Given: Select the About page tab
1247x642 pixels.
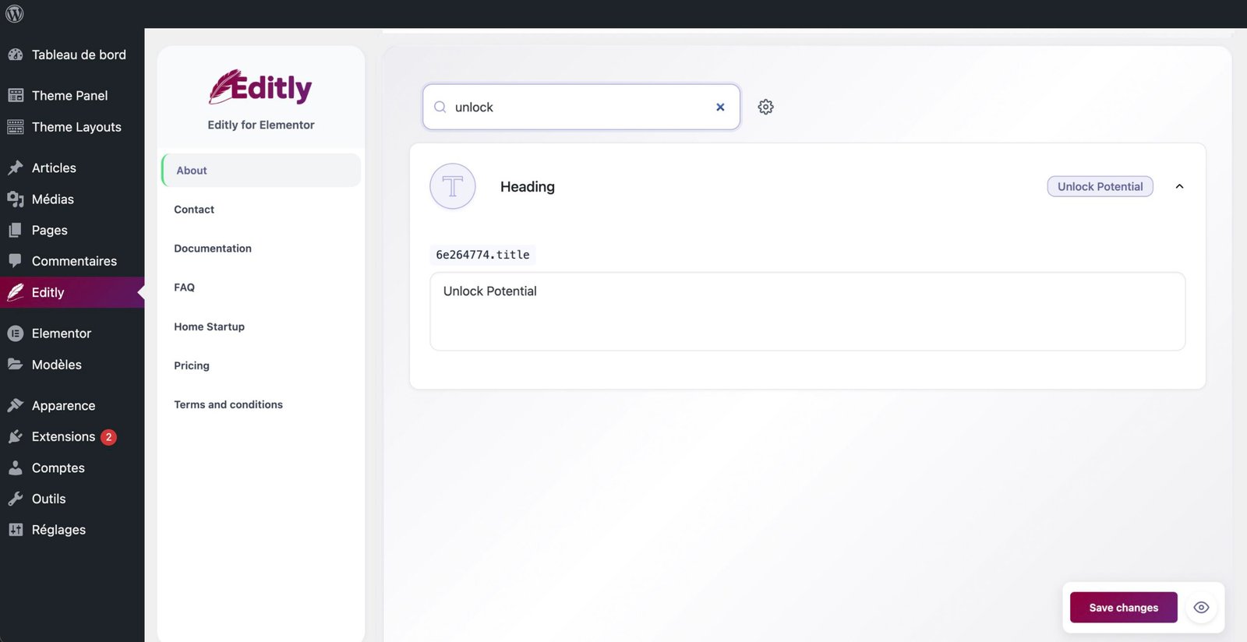Looking at the screenshot, I should click(261, 170).
